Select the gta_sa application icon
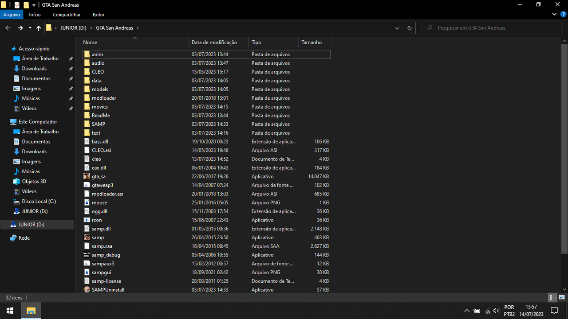The image size is (568, 319). click(87, 176)
